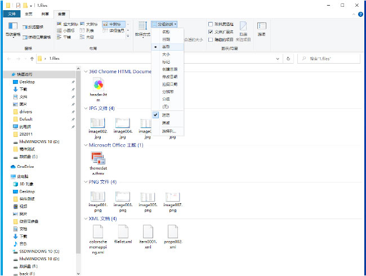
Task: Expand the layout gallery more arrow
Action: point(128,36)
